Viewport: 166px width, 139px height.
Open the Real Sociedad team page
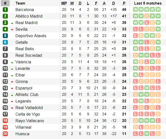pyautogui.click(x=28, y=55)
